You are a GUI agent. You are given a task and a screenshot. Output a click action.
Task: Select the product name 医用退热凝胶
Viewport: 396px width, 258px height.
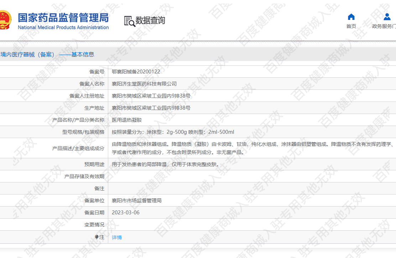click(x=127, y=120)
